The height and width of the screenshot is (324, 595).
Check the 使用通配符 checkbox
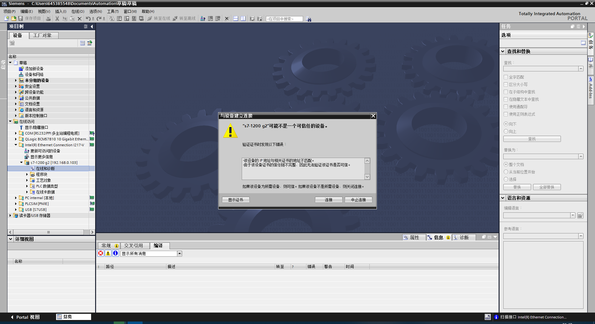click(506, 107)
